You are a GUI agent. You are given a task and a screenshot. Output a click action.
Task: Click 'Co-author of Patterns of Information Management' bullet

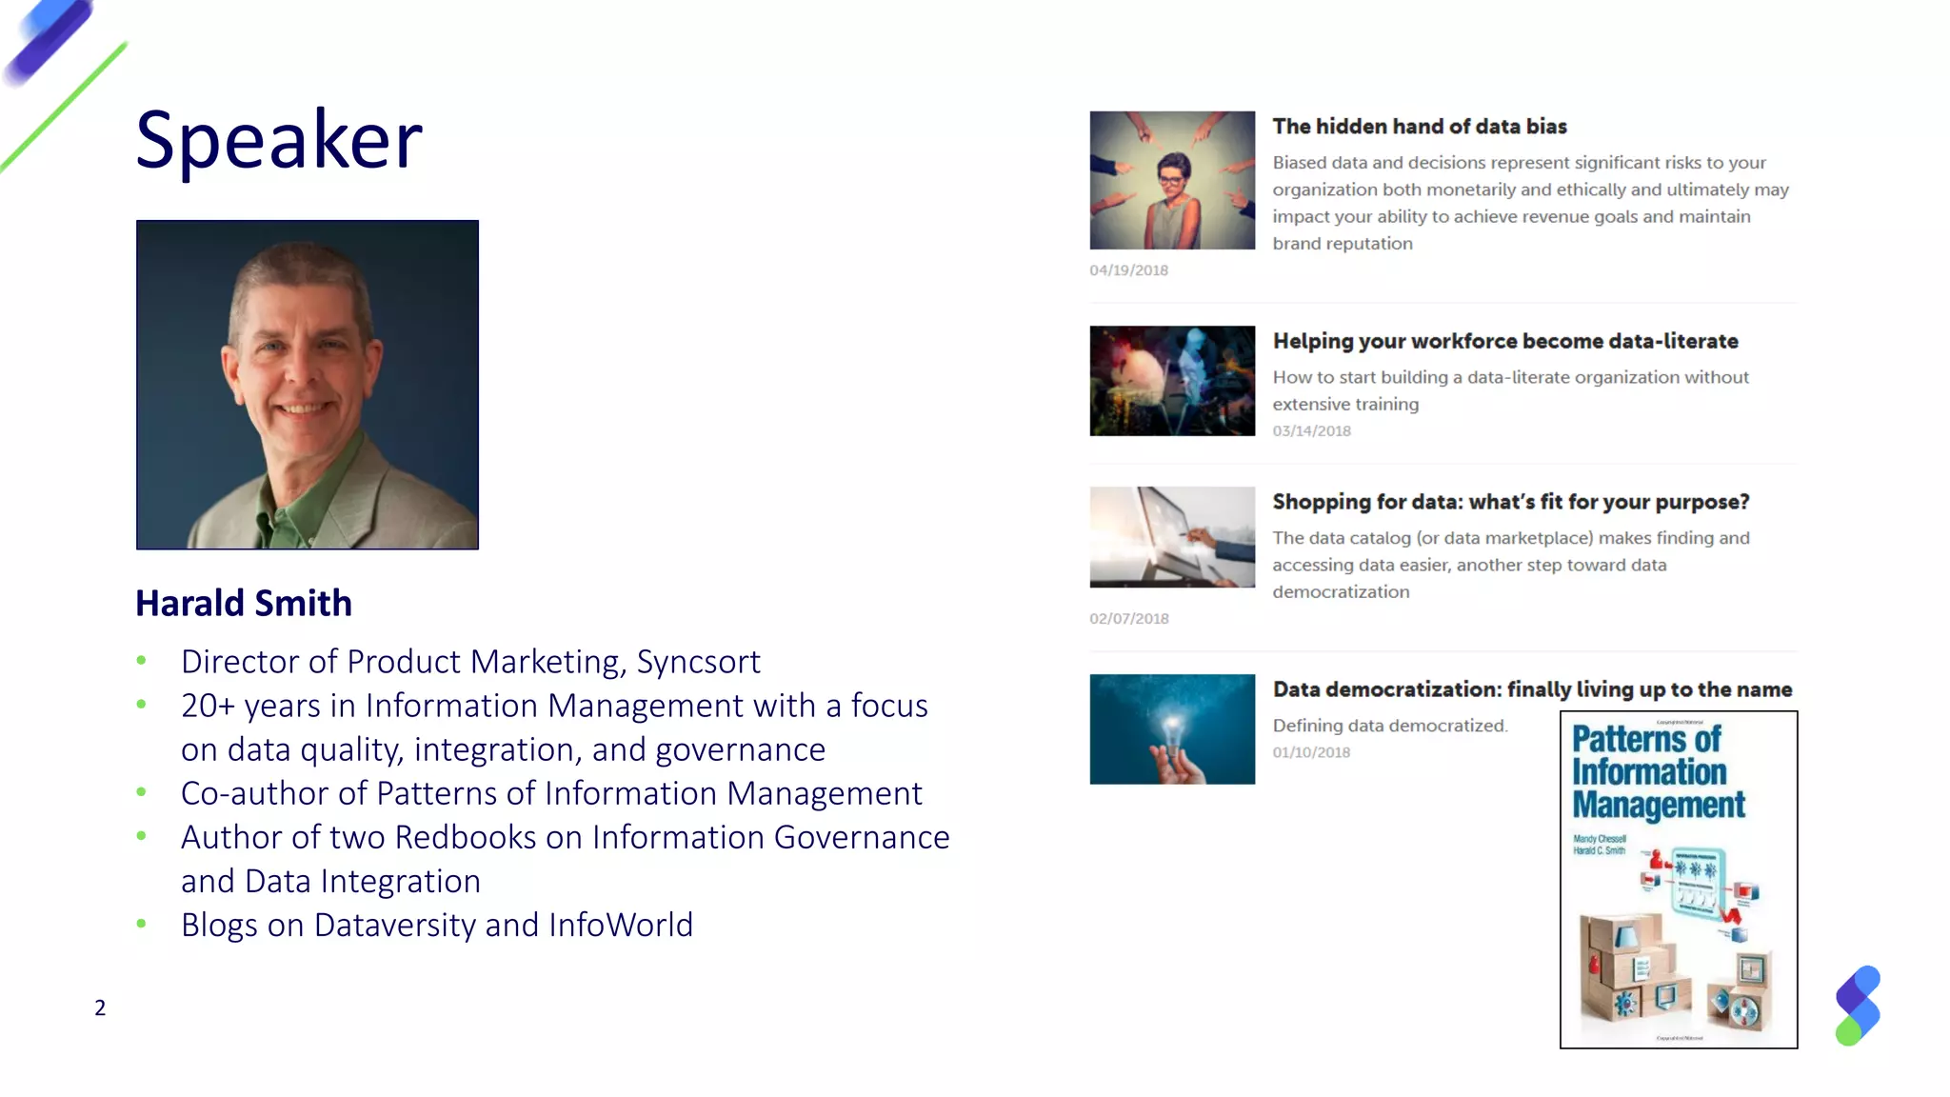pos(551,793)
